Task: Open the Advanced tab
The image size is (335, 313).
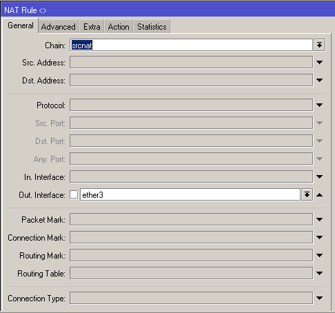Action: pyautogui.click(x=59, y=27)
